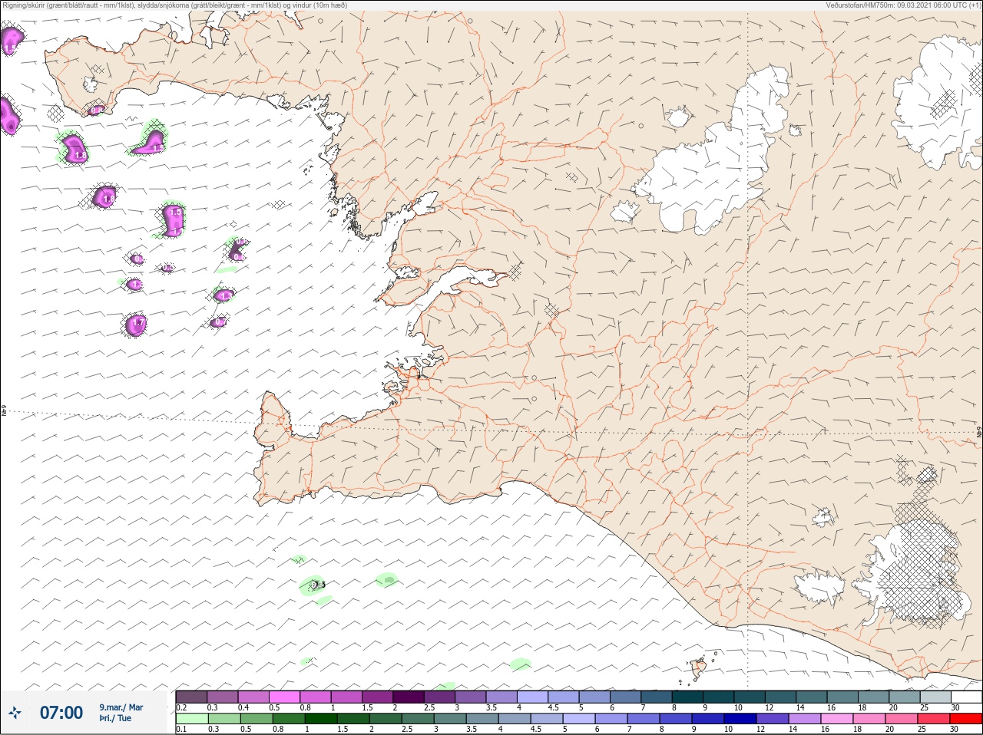Select the dark mauve 0.2 swatch, upper legend
The image size is (983, 735).
pos(191,697)
